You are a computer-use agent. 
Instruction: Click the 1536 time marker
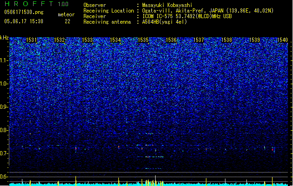171,40
